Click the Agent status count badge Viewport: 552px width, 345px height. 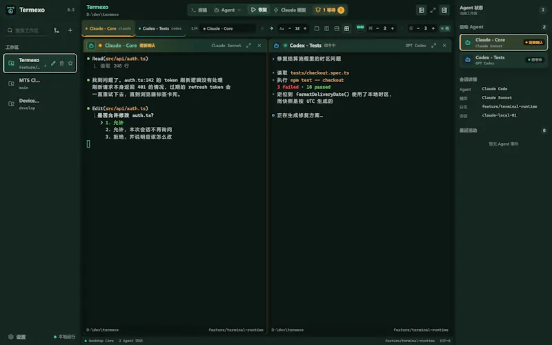[x=543, y=10]
